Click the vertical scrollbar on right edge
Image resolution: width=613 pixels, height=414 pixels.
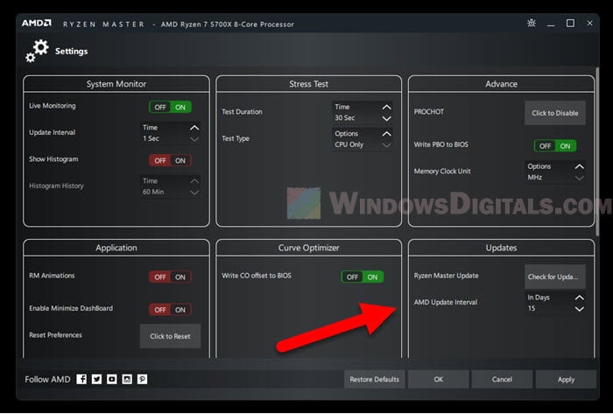point(597,151)
